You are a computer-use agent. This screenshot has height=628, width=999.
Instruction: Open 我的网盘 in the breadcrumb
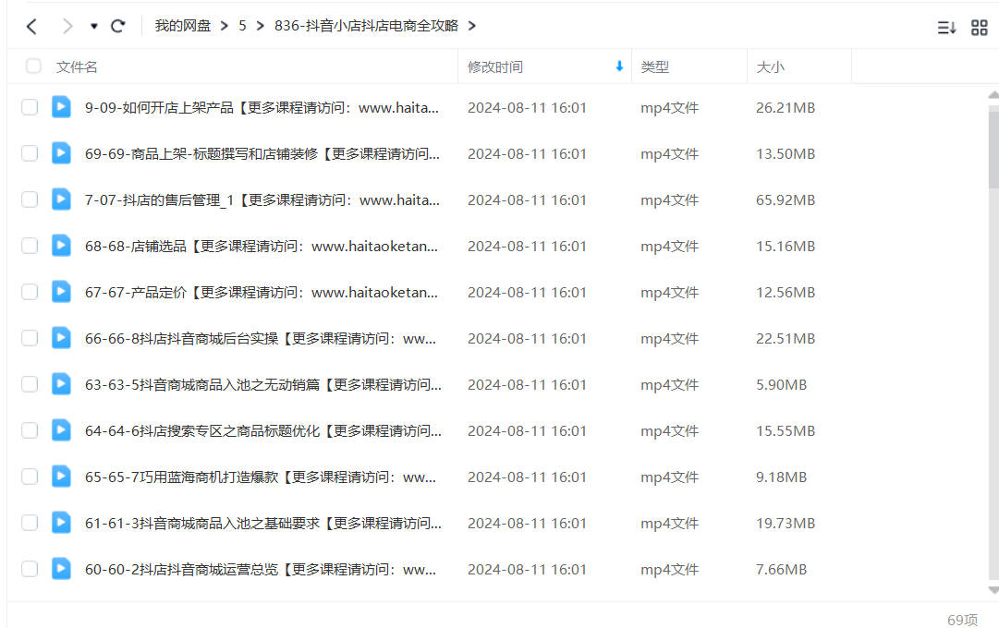183,26
